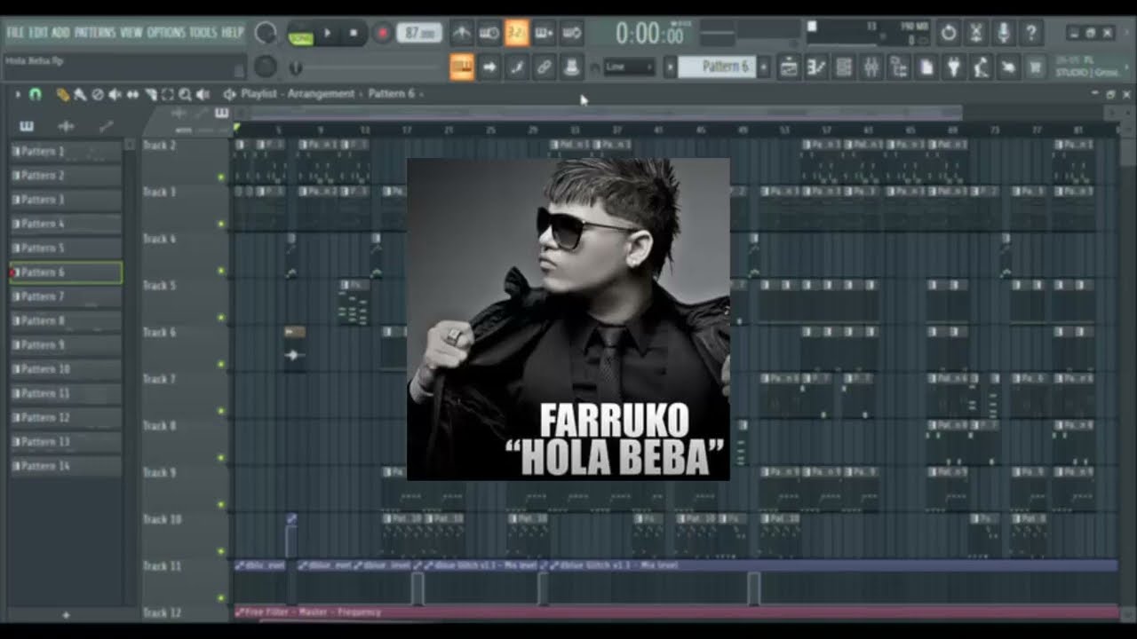
Task: Mute Track 2 with its green LED
Action: click(221, 177)
